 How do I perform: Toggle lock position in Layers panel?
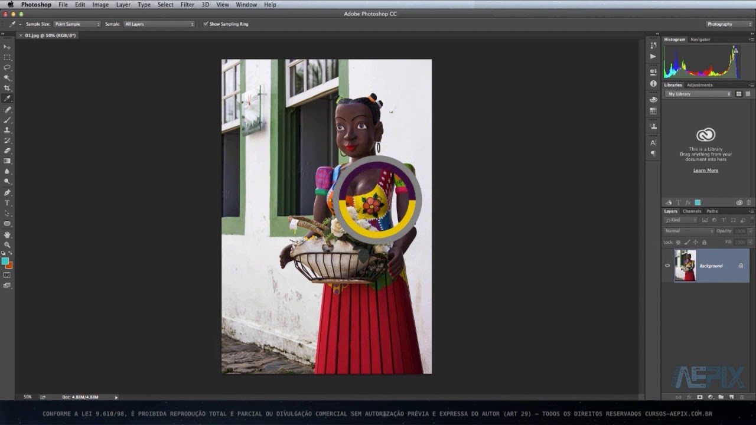click(695, 242)
